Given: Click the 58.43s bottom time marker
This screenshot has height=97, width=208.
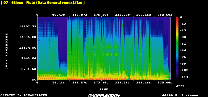Looking at the screenshot, I should pos(59,83).
